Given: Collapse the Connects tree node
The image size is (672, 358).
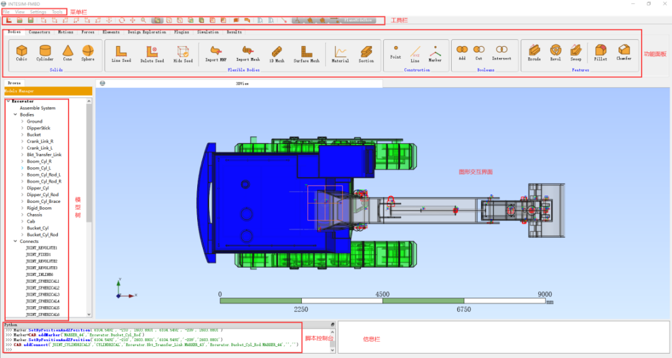Looking at the screenshot, I should (16, 242).
